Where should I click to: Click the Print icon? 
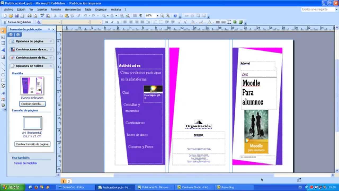click(x=30, y=16)
